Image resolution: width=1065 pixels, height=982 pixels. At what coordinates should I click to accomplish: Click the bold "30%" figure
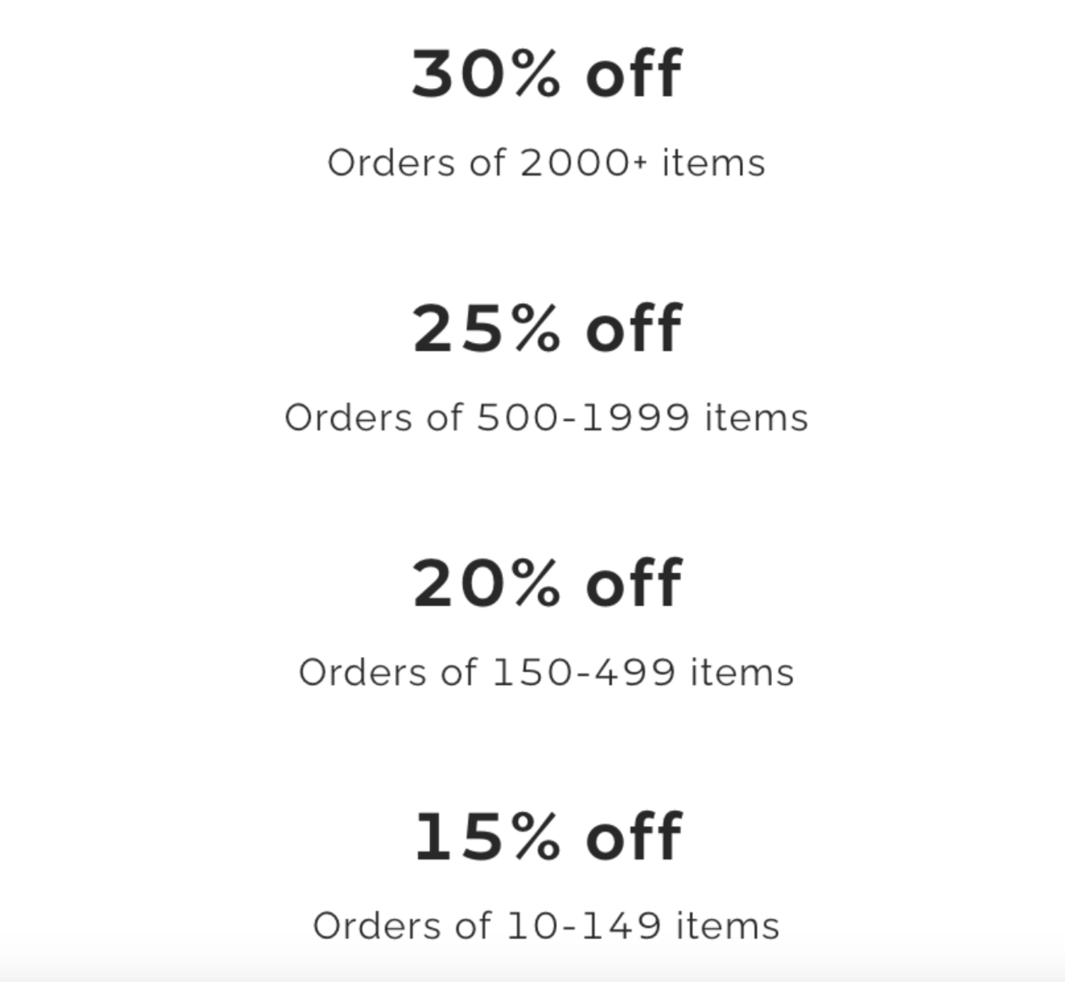(486, 74)
